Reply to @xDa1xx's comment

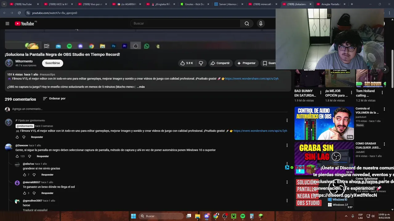[47, 175]
